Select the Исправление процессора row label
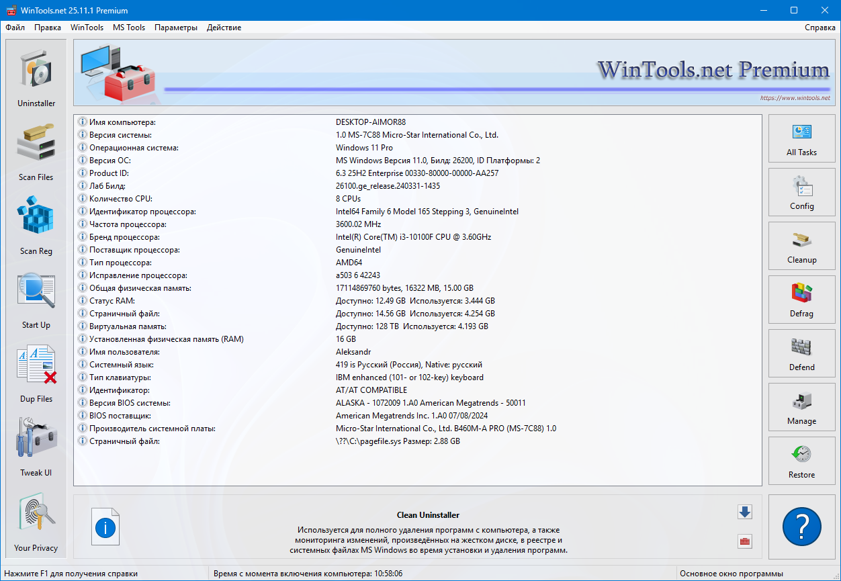The width and height of the screenshot is (841, 581). tap(138, 275)
